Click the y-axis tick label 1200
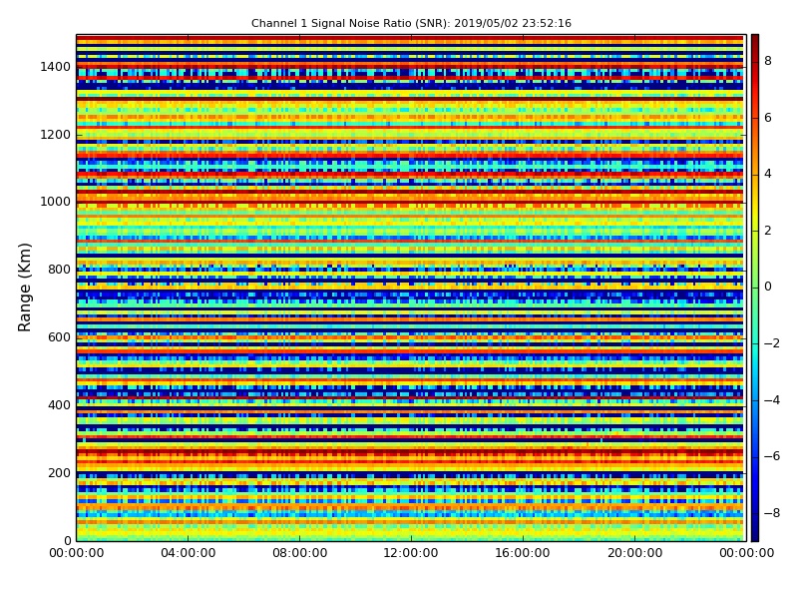Viewport: 798px width, 599px height. coord(56,135)
